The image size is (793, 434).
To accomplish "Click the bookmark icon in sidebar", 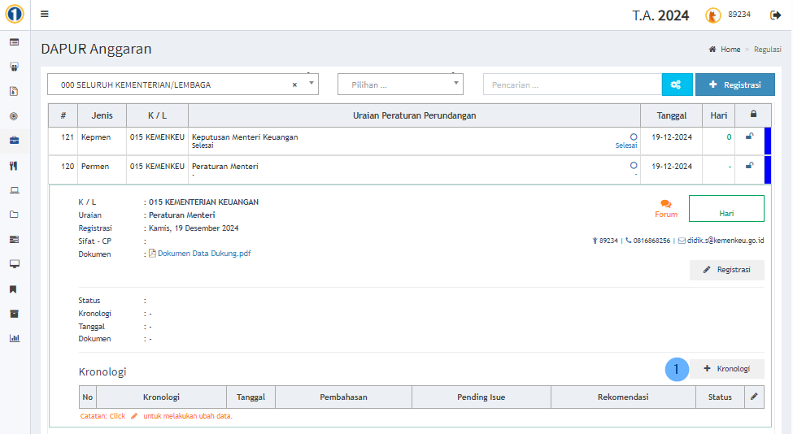I will [14, 289].
